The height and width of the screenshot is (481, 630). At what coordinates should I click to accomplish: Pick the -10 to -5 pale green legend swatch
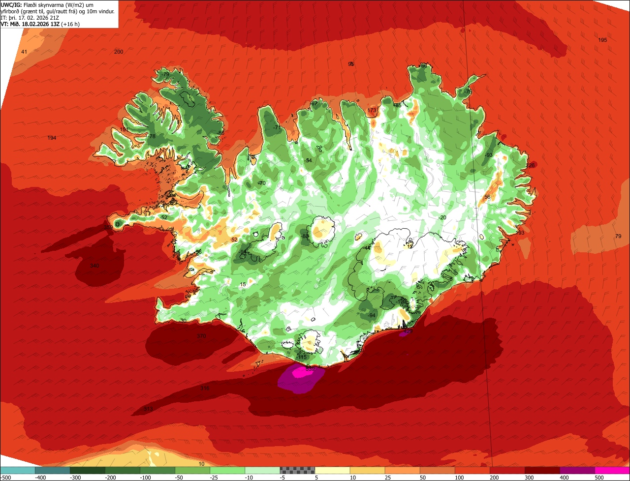click(262, 470)
